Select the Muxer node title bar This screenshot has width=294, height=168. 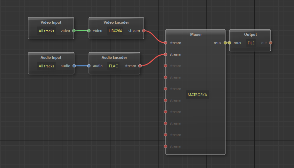[196, 34]
